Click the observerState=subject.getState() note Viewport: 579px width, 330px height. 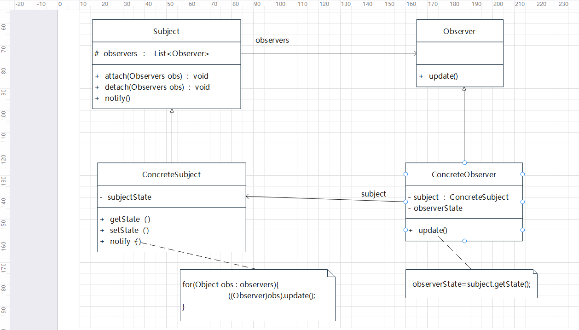471,284
